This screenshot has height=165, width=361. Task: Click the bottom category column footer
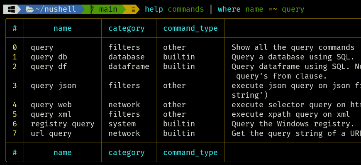127,153
